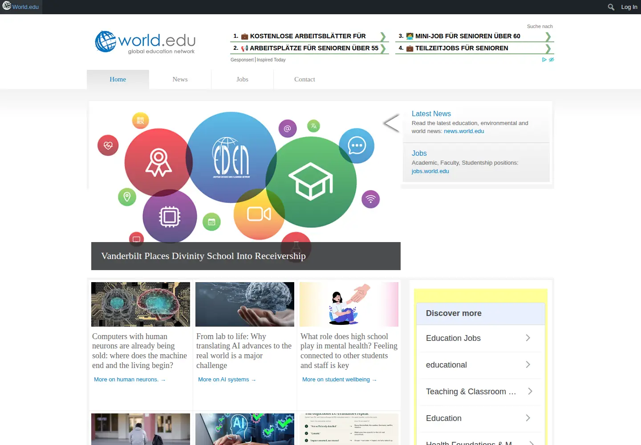Open the World.edu globe icon in admin bar

7,6
